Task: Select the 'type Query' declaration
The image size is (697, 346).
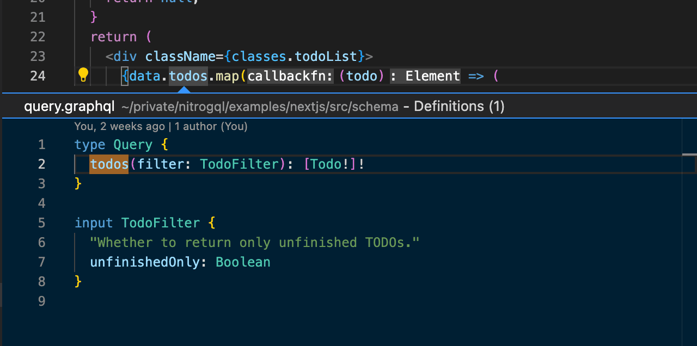Action: pyautogui.click(x=114, y=144)
